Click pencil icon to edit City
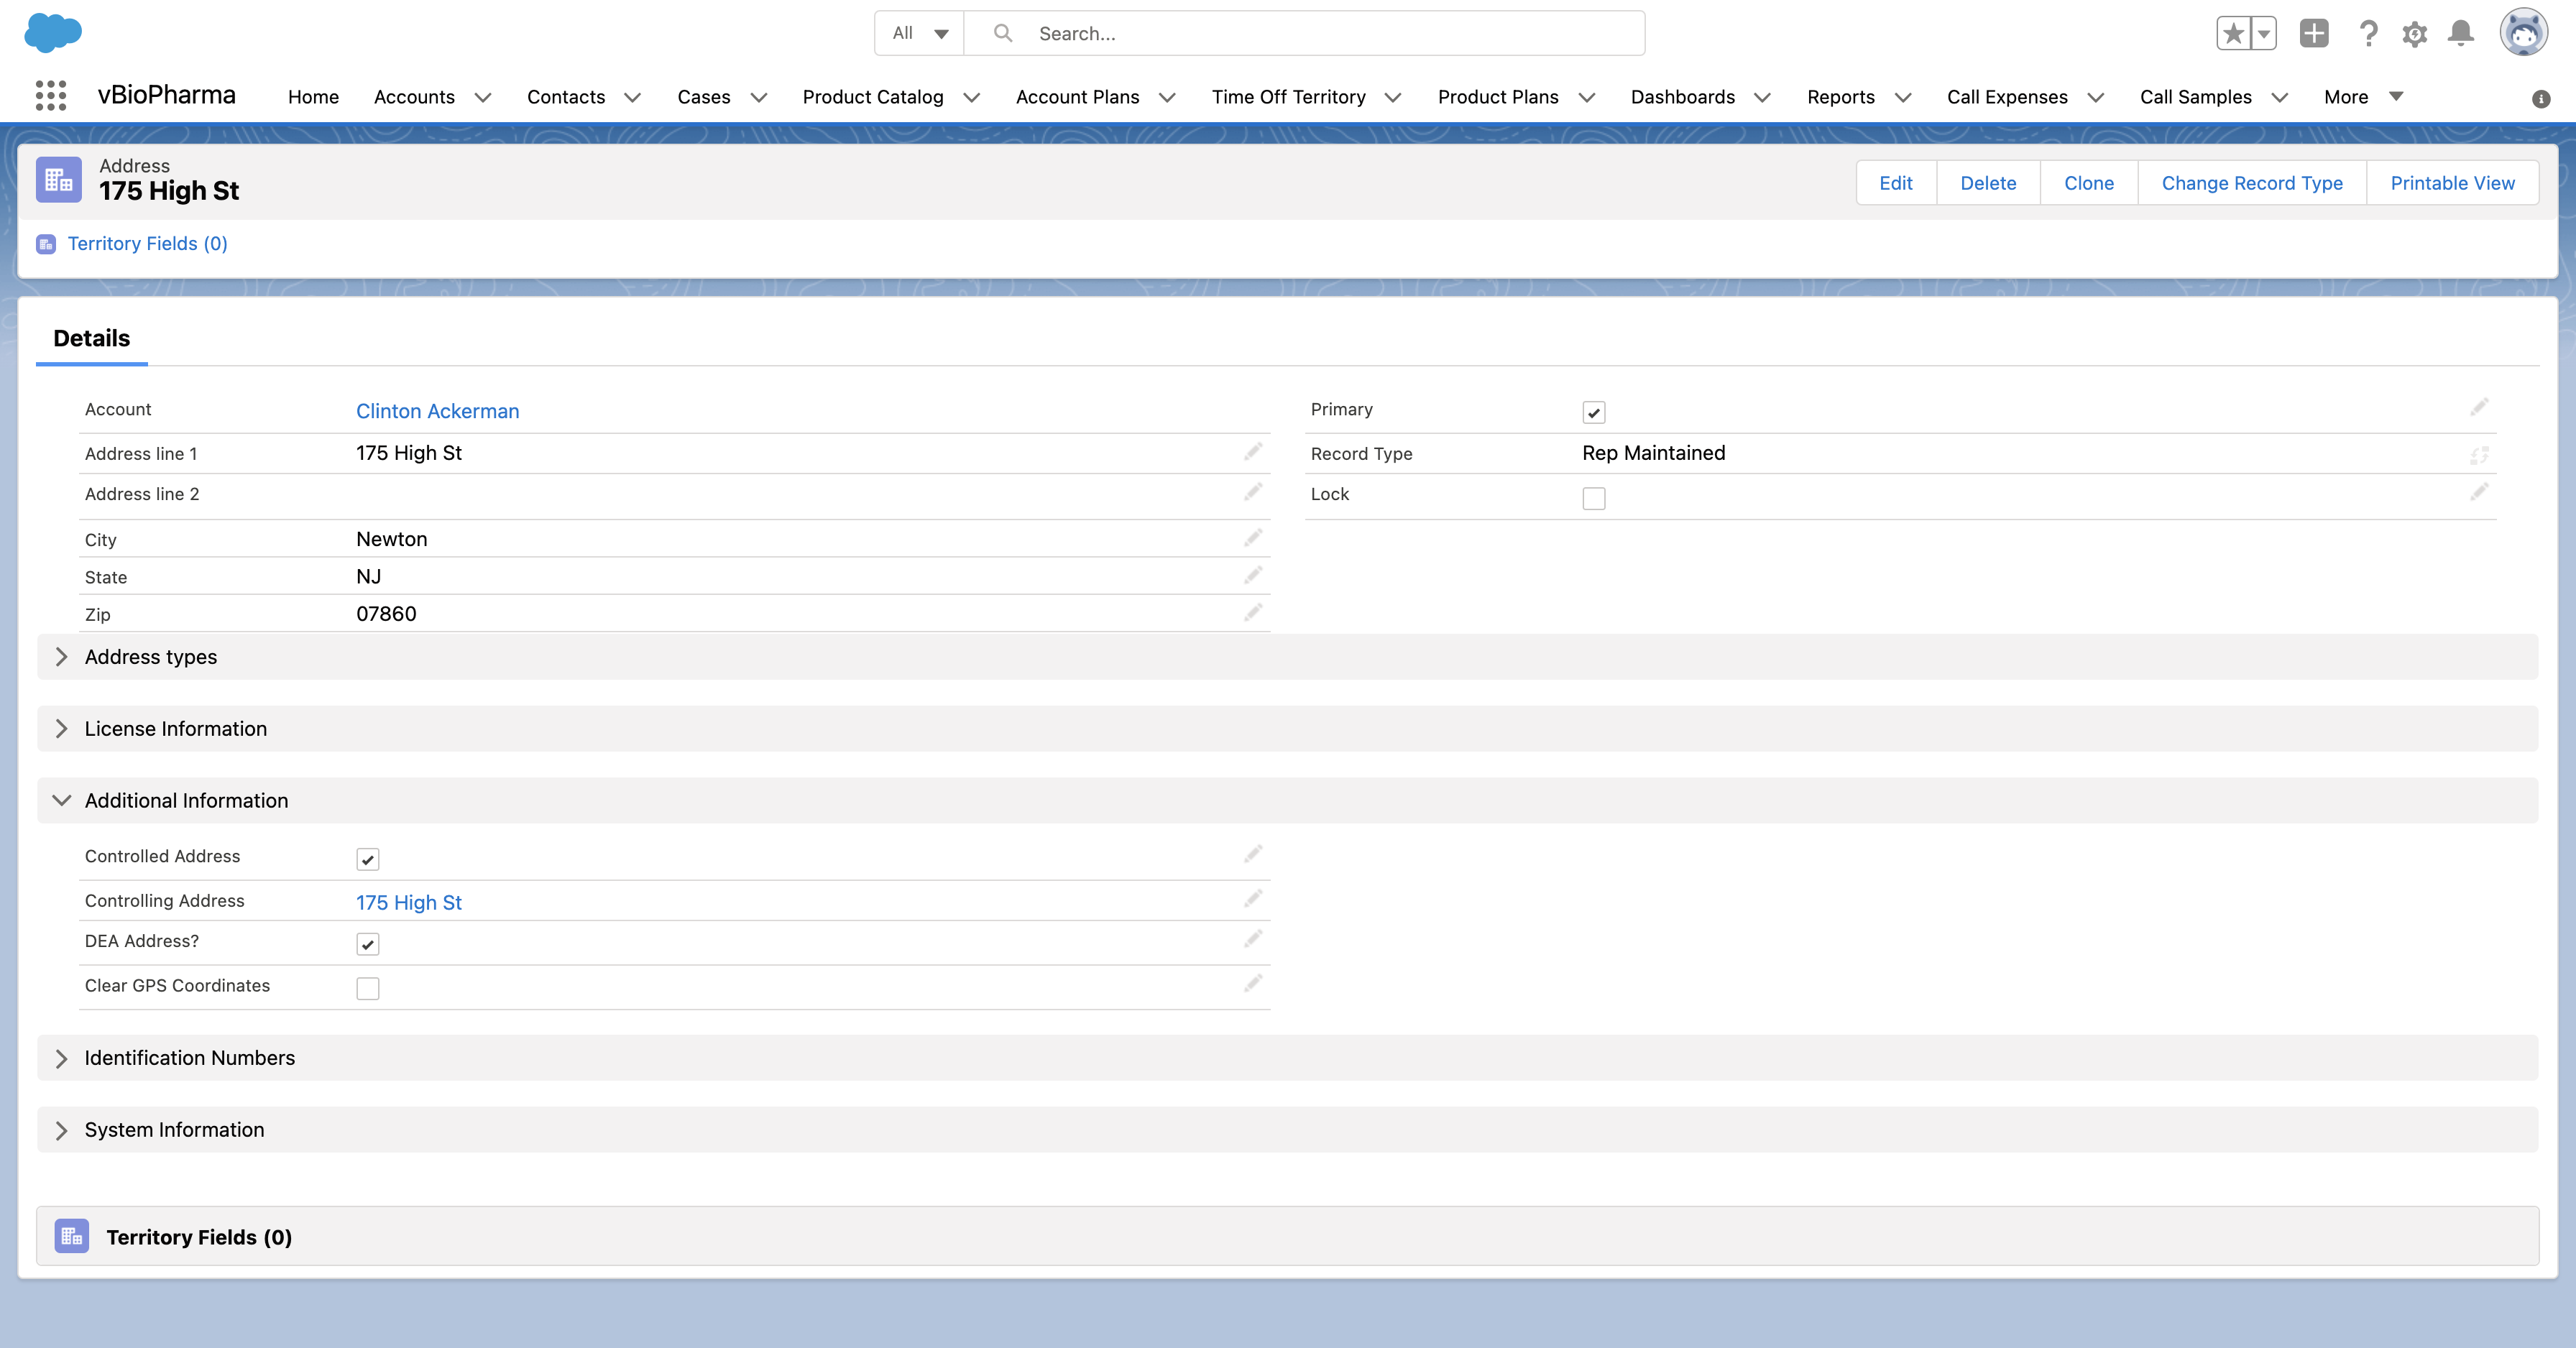Viewport: 2576px width, 1348px height. 1252,539
